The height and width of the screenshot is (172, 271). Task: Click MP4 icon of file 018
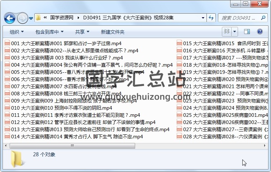(x=179, y=65)
